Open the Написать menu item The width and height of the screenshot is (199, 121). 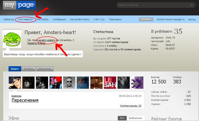(9, 19)
